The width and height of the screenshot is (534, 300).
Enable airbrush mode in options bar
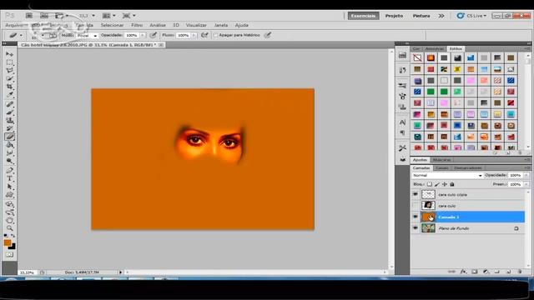point(204,35)
